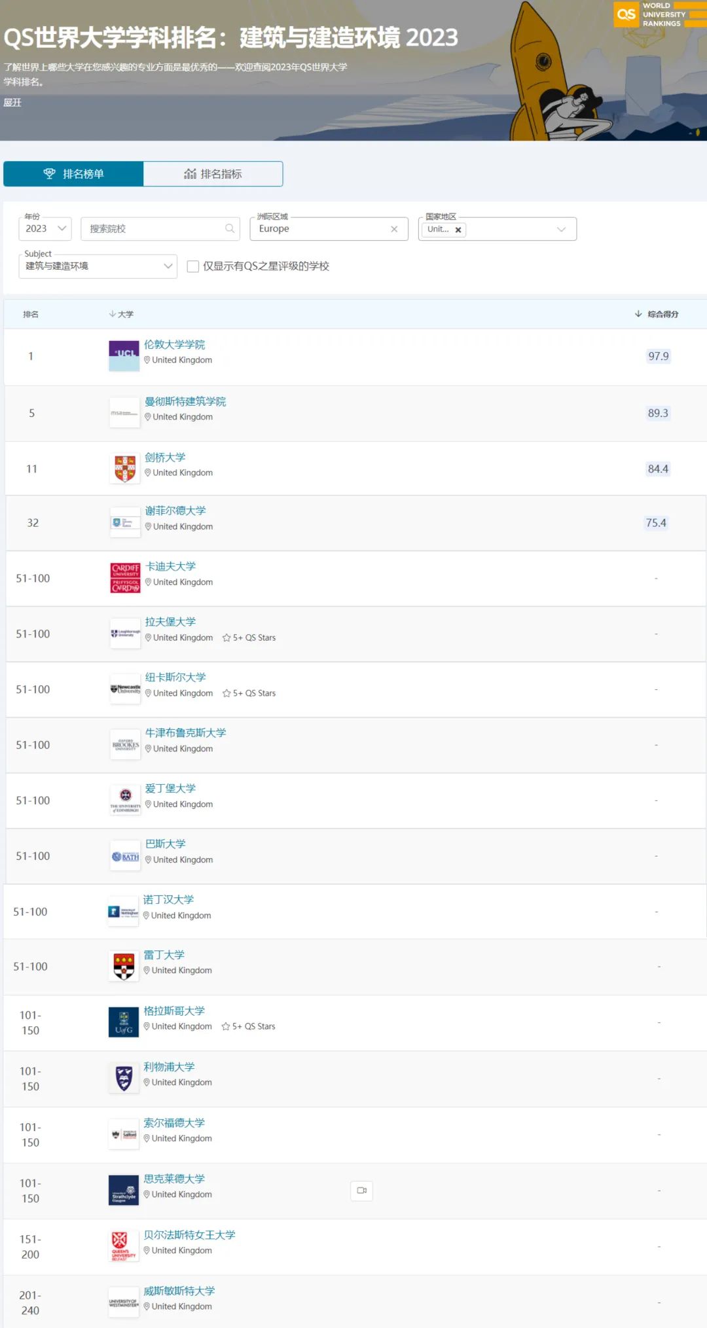Open 伦敦大学学院 university link
This screenshot has width=707, height=1328.
tap(175, 344)
